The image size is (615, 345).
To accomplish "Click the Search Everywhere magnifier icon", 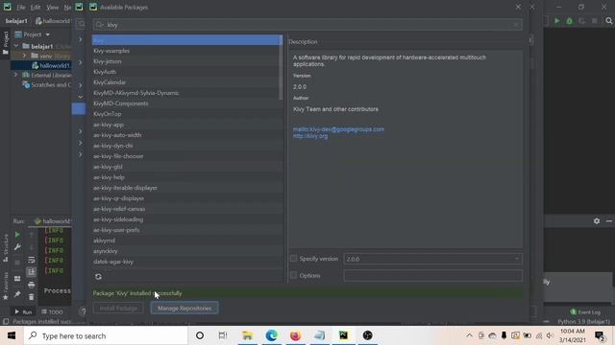I will tap(609, 21).
